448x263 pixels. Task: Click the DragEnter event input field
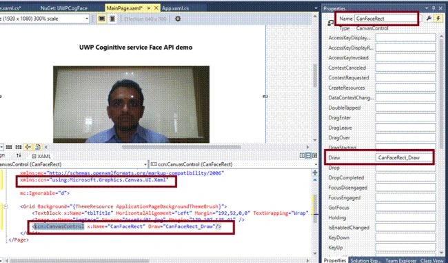tap(405, 117)
